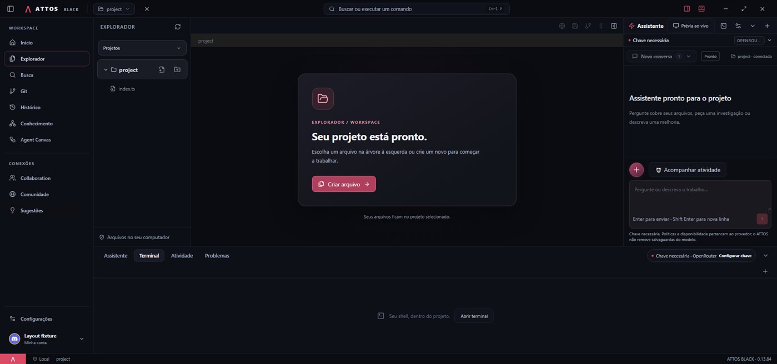Open Início in the workspace sidebar
Image resolution: width=777 pixels, height=364 pixels.
[x=47, y=43]
